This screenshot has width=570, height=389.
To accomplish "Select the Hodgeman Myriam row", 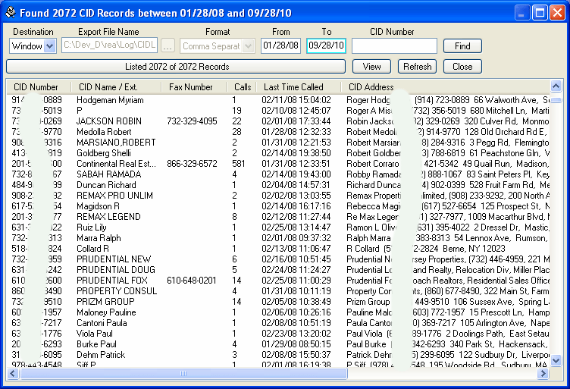I will [x=278, y=99].
